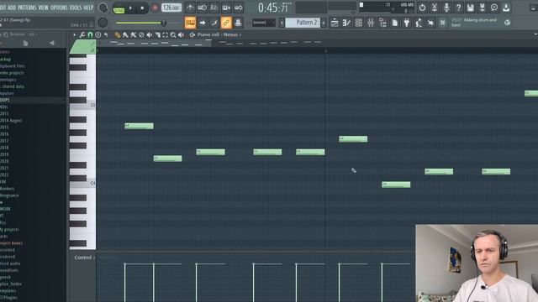Image resolution: width=538 pixels, height=302 pixels.
Task: Toggle the metronome icon
Action: coord(190,8)
